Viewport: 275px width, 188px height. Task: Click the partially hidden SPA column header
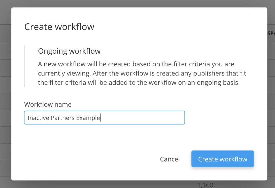271,33
